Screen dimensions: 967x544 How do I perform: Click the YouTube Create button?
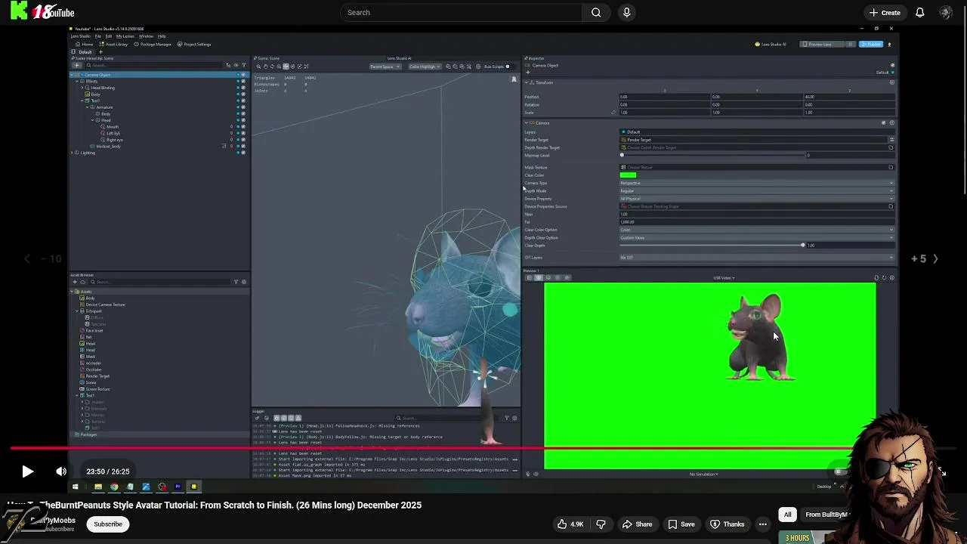pyautogui.click(x=884, y=12)
